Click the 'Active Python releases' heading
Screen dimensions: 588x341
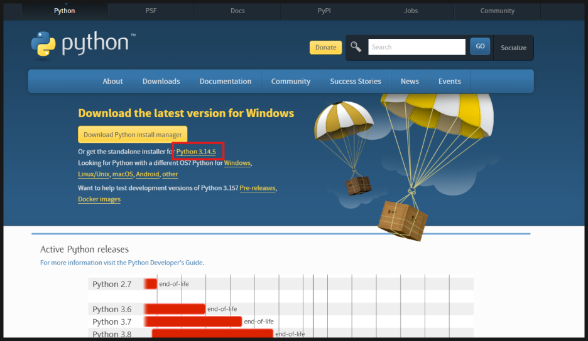tap(84, 249)
